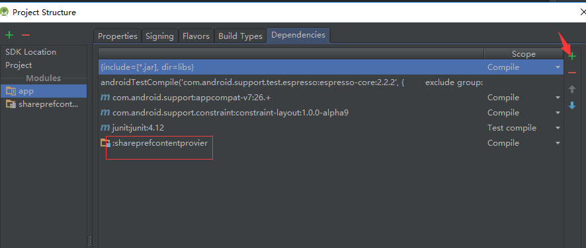
Task: Select Project in sidebar
Action: pyautogui.click(x=19, y=65)
